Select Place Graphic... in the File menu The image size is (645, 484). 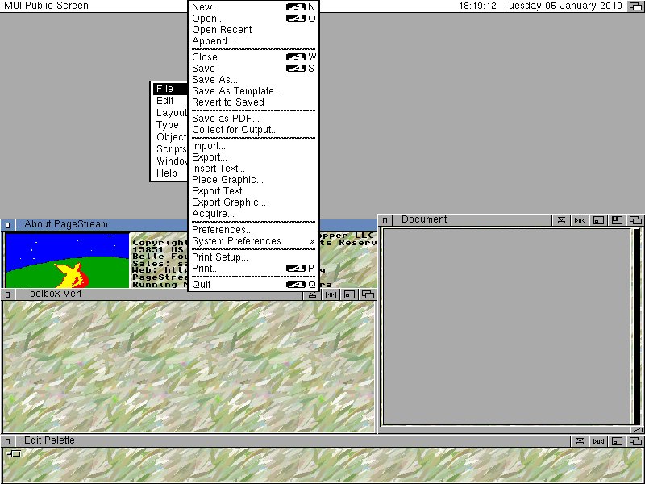(227, 180)
